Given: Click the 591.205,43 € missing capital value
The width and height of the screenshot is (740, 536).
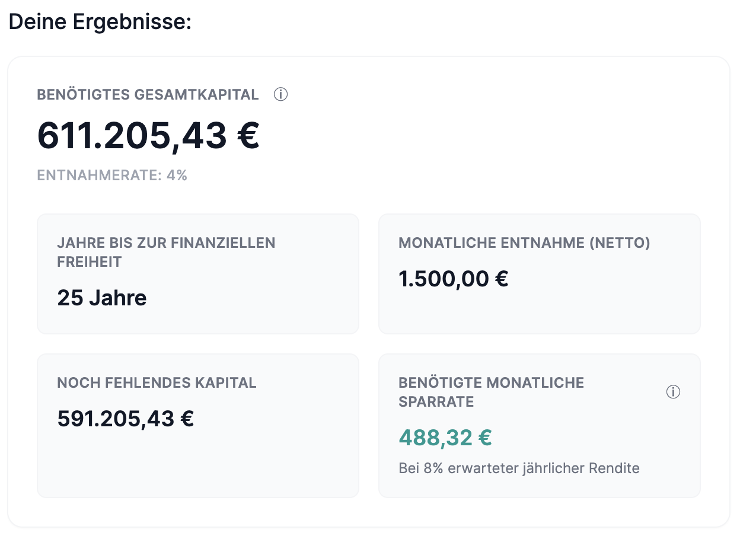Looking at the screenshot, I should click(x=126, y=419).
